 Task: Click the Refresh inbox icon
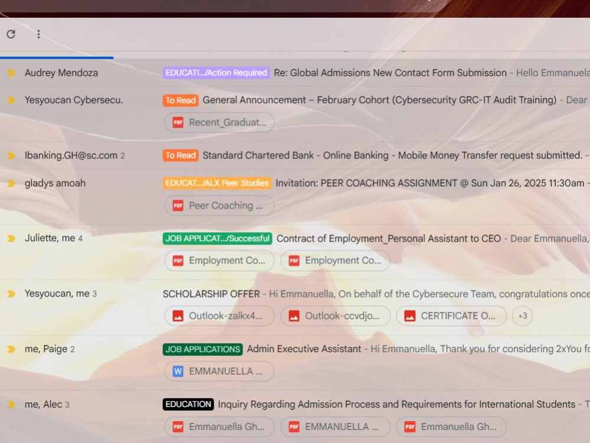[x=11, y=34]
